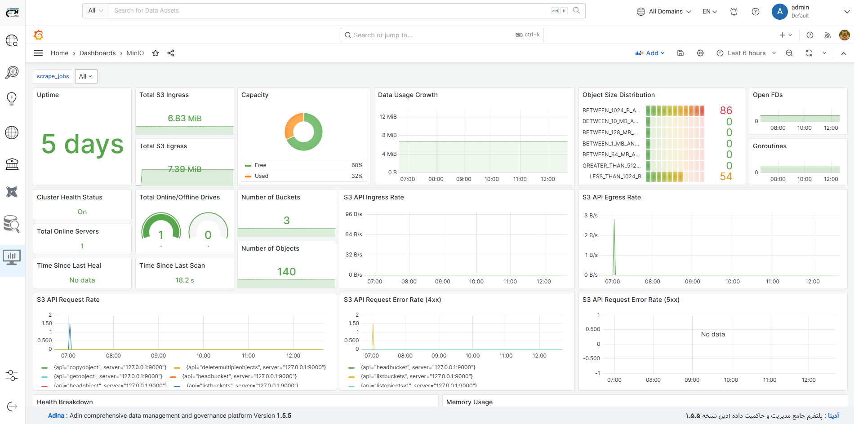The height and width of the screenshot is (424, 854).
Task: Zoom out the time range
Action: (789, 53)
